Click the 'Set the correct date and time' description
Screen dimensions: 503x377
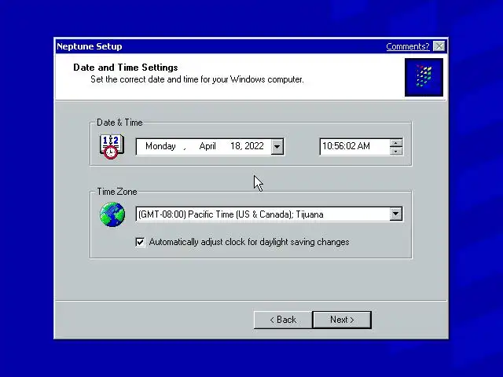coord(197,79)
